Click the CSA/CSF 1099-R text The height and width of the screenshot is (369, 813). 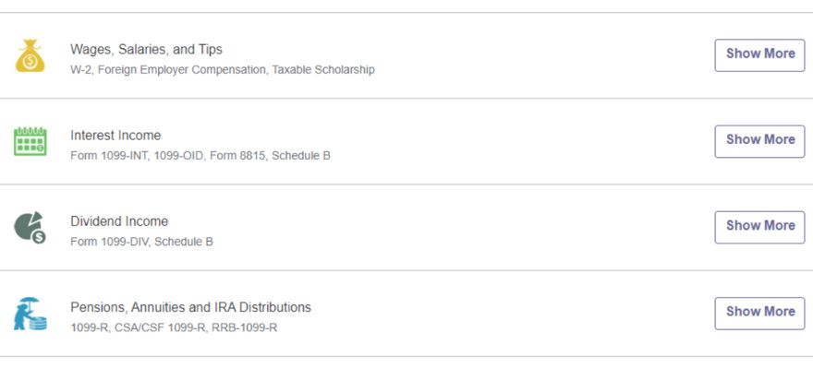coord(160,327)
